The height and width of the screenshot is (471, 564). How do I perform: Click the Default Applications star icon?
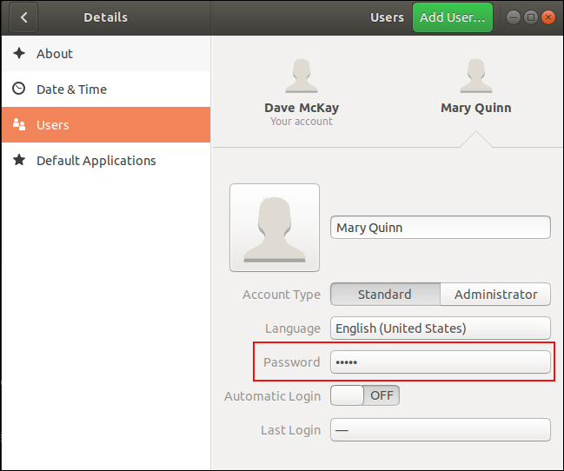(x=19, y=161)
